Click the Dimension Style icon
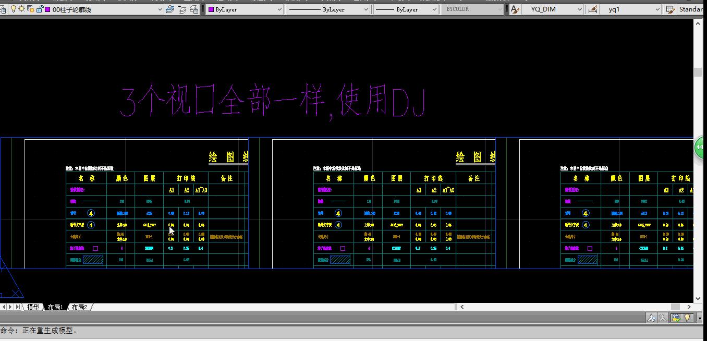707x341 pixels. tap(592, 9)
